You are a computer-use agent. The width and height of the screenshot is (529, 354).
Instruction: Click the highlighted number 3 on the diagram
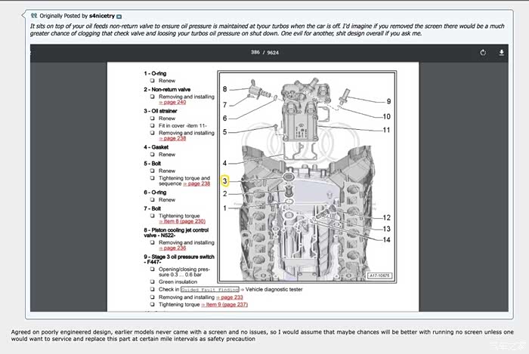(x=224, y=181)
